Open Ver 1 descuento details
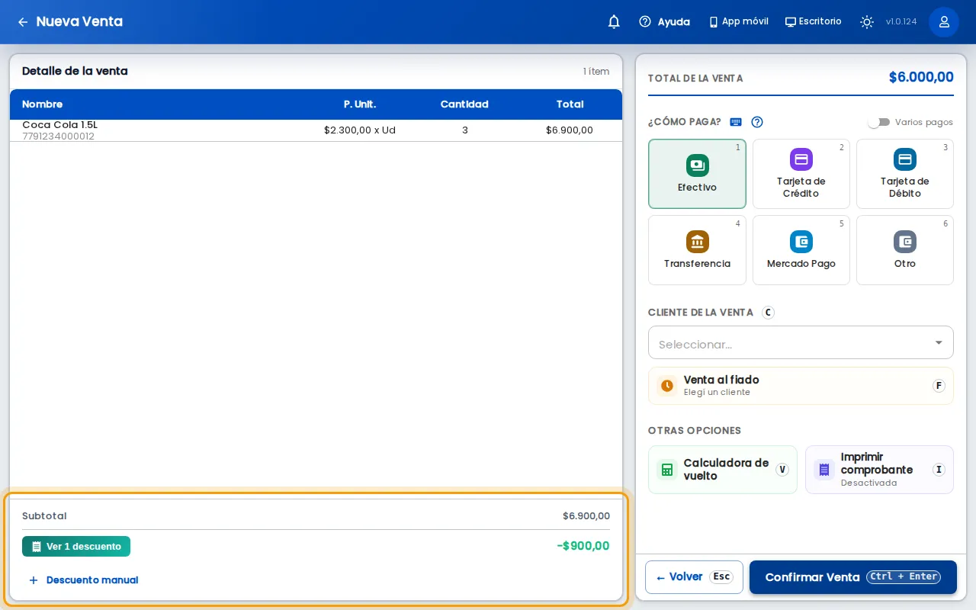 (76, 547)
